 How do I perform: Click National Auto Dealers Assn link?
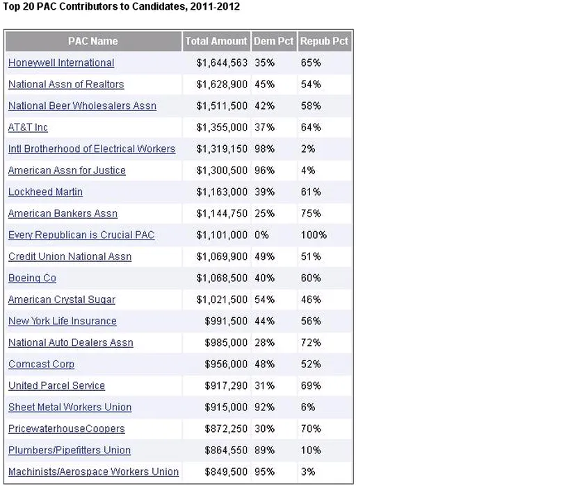(70, 343)
